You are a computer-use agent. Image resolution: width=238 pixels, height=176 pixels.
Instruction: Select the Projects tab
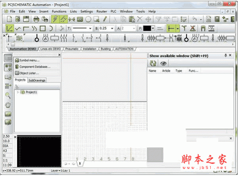pyautogui.click(x=20, y=80)
